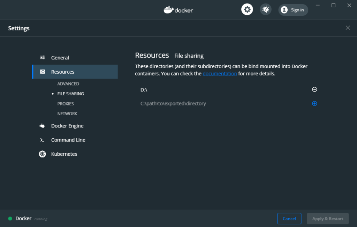The height and width of the screenshot is (227, 357).
Task: Click the Command Line prompt icon
Action: pyautogui.click(x=42, y=140)
